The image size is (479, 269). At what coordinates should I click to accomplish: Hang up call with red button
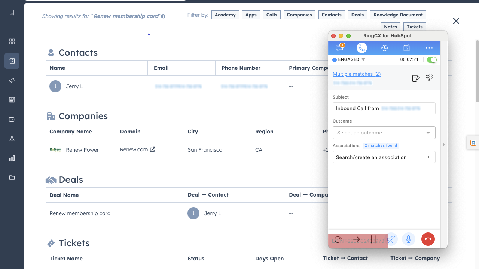pyautogui.click(x=428, y=239)
